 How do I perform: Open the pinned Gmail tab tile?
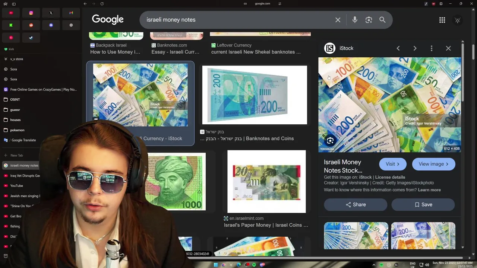click(71, 13)
